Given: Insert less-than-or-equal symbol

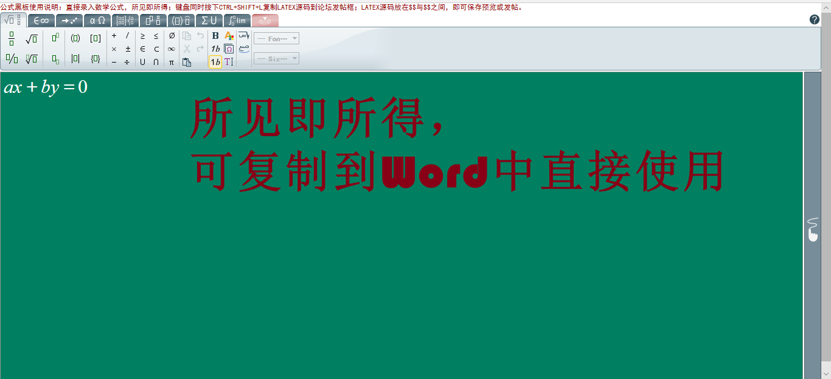Looking at the screenshot, I should pyautogui.click(x=156, y=35).
